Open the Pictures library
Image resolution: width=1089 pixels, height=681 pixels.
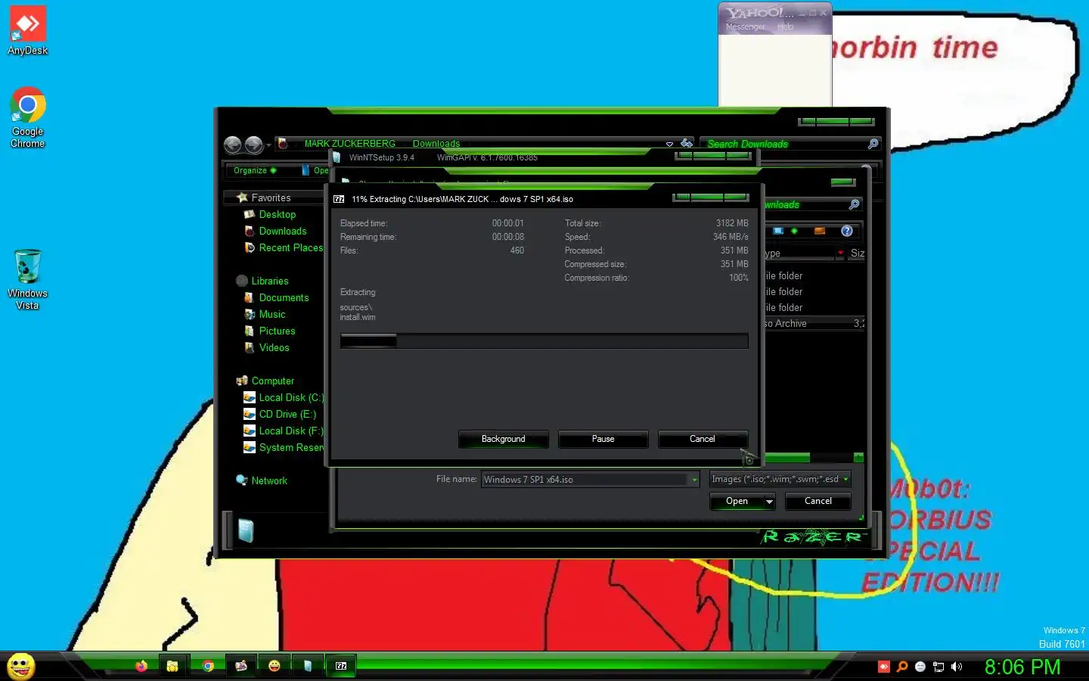pyautogui.click(x=277, y=331)
